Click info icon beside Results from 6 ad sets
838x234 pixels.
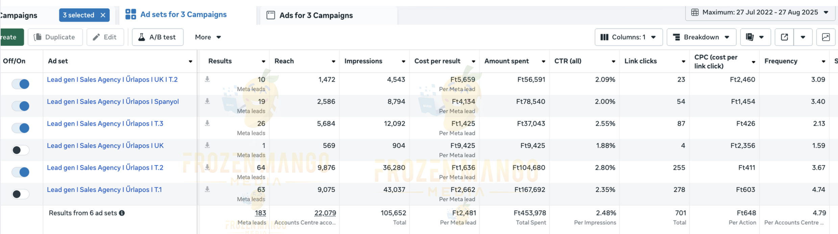[122, 213]
